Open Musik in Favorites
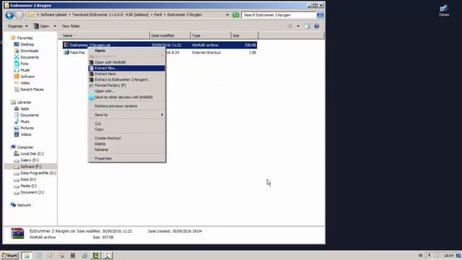Image resolution: width=462 pixels, height=260 pixels. coord(25,70)
